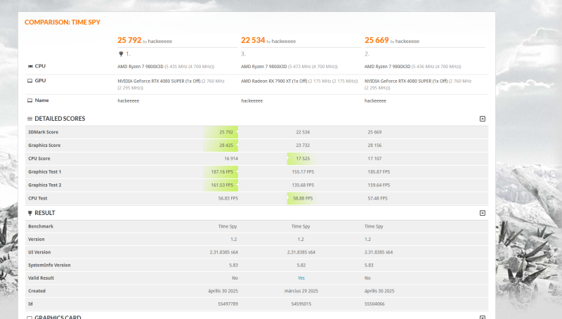Click the Graphics Test 1 value 185.87 FPS
The height and width of the screenshot is (319, 562).
[379, 171]
